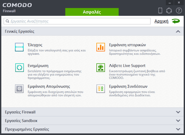Click the logs description about συμβάντων ασφάλειας
The width and height of the screenshot is (185, 135).
click(135, 52)
